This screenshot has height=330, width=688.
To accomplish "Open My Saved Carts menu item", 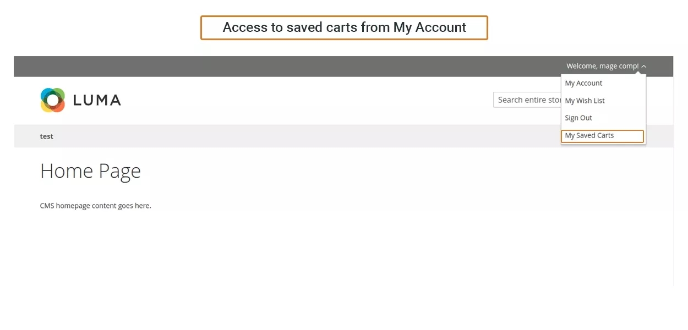I will point(589,135).
